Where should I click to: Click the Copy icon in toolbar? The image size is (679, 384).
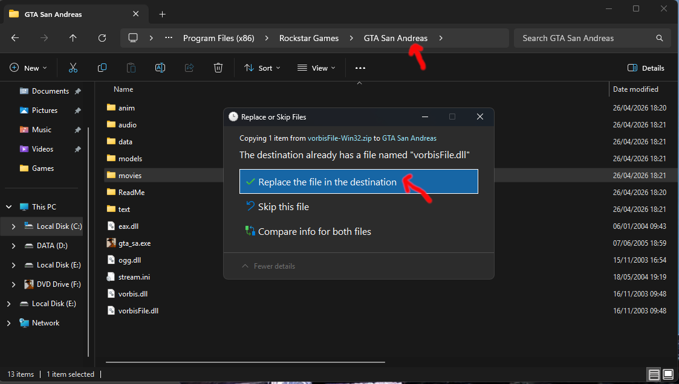[102, 68]
